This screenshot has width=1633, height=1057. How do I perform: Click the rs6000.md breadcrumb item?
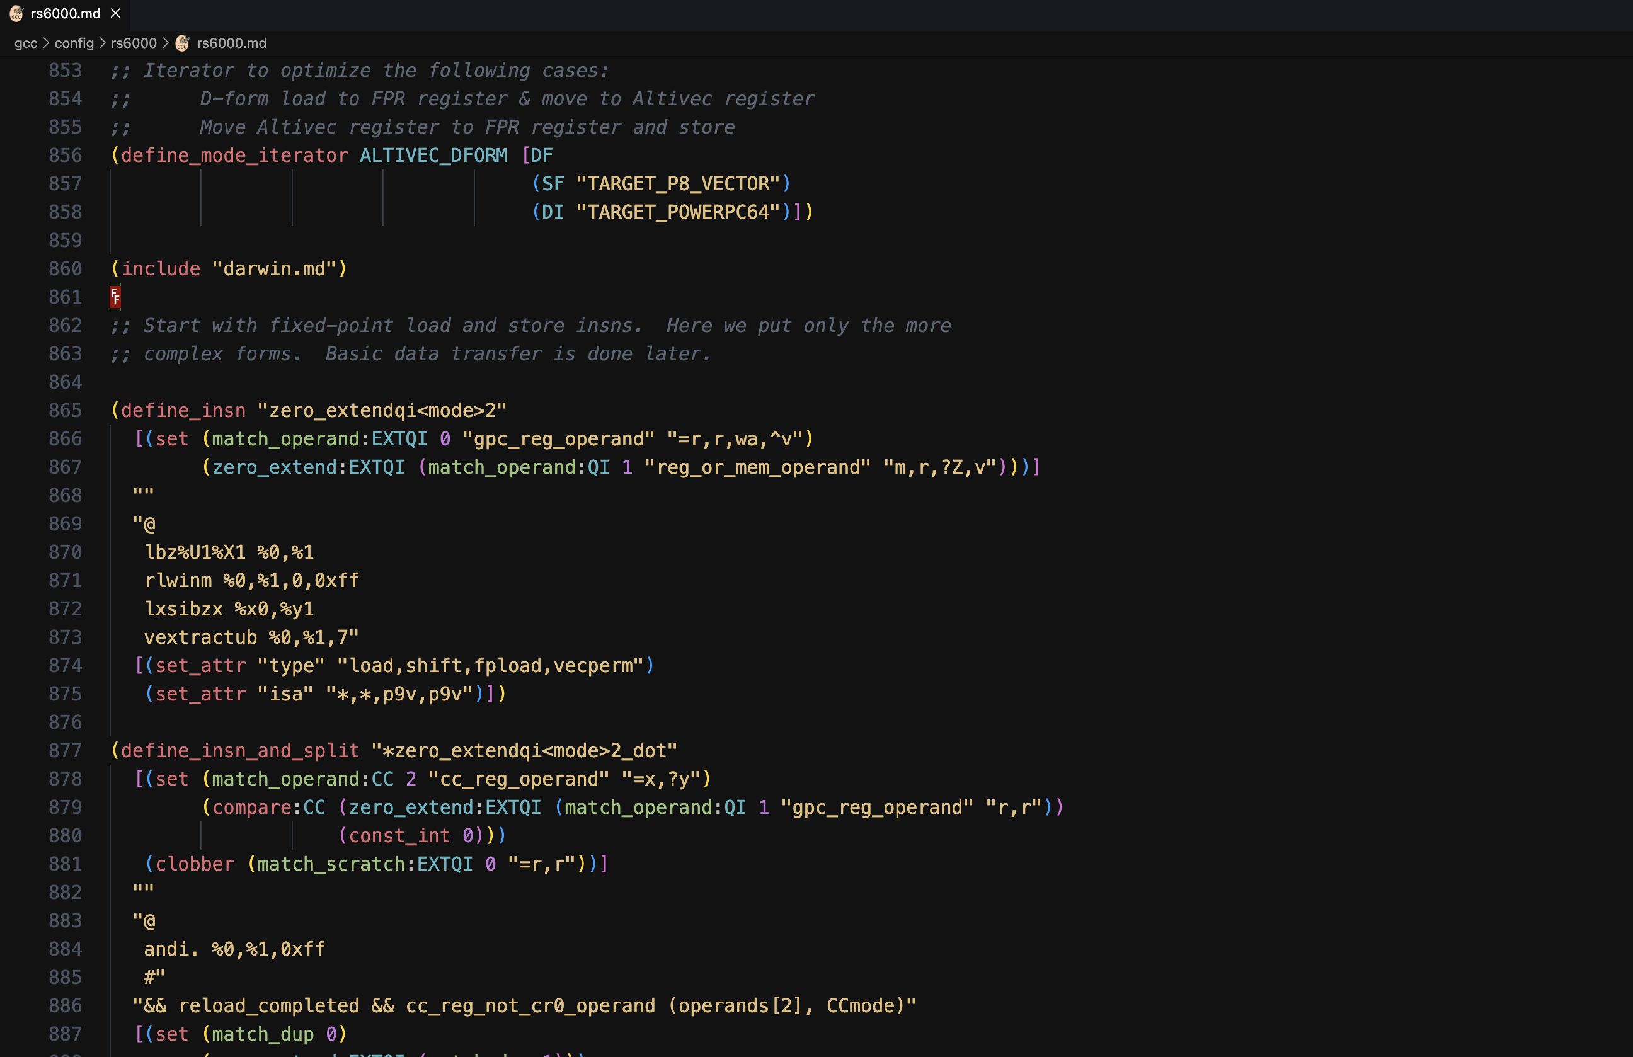(231, 43)
